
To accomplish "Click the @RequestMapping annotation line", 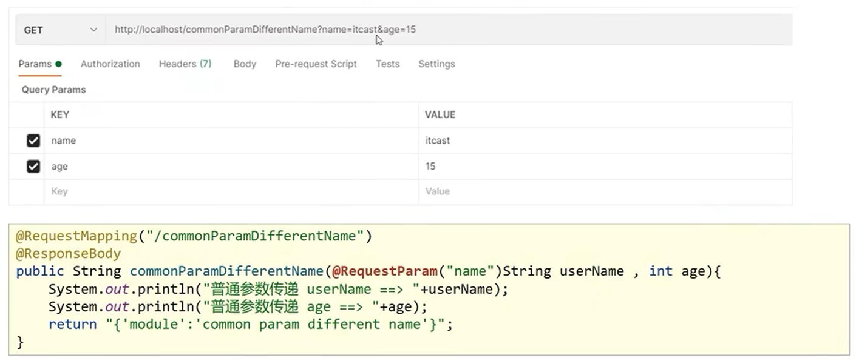I will coord(194,236).
